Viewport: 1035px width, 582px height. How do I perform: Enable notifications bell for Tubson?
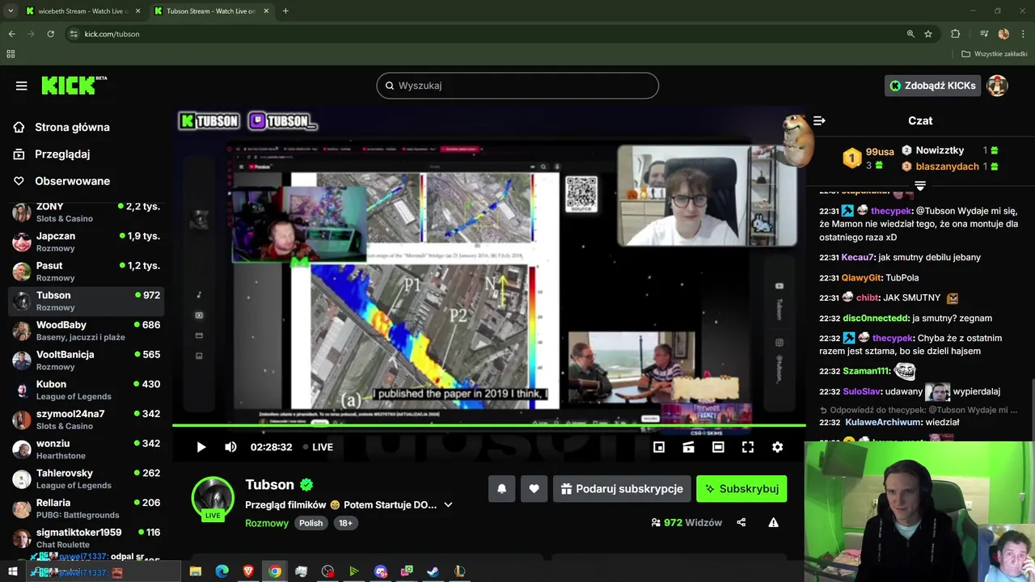point(502,489)
